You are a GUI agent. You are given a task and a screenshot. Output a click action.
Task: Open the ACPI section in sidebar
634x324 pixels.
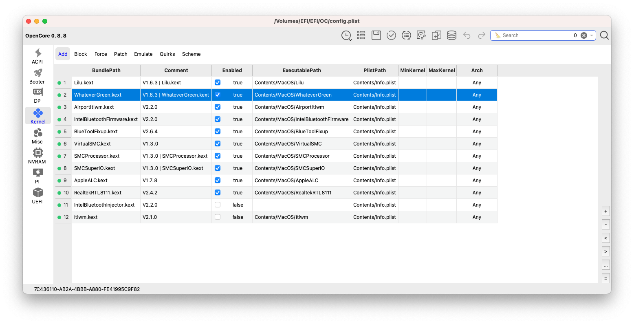point(37,56)
